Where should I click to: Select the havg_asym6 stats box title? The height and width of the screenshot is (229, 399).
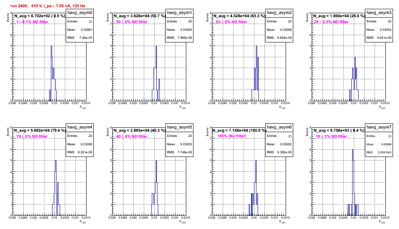point(279,127)
